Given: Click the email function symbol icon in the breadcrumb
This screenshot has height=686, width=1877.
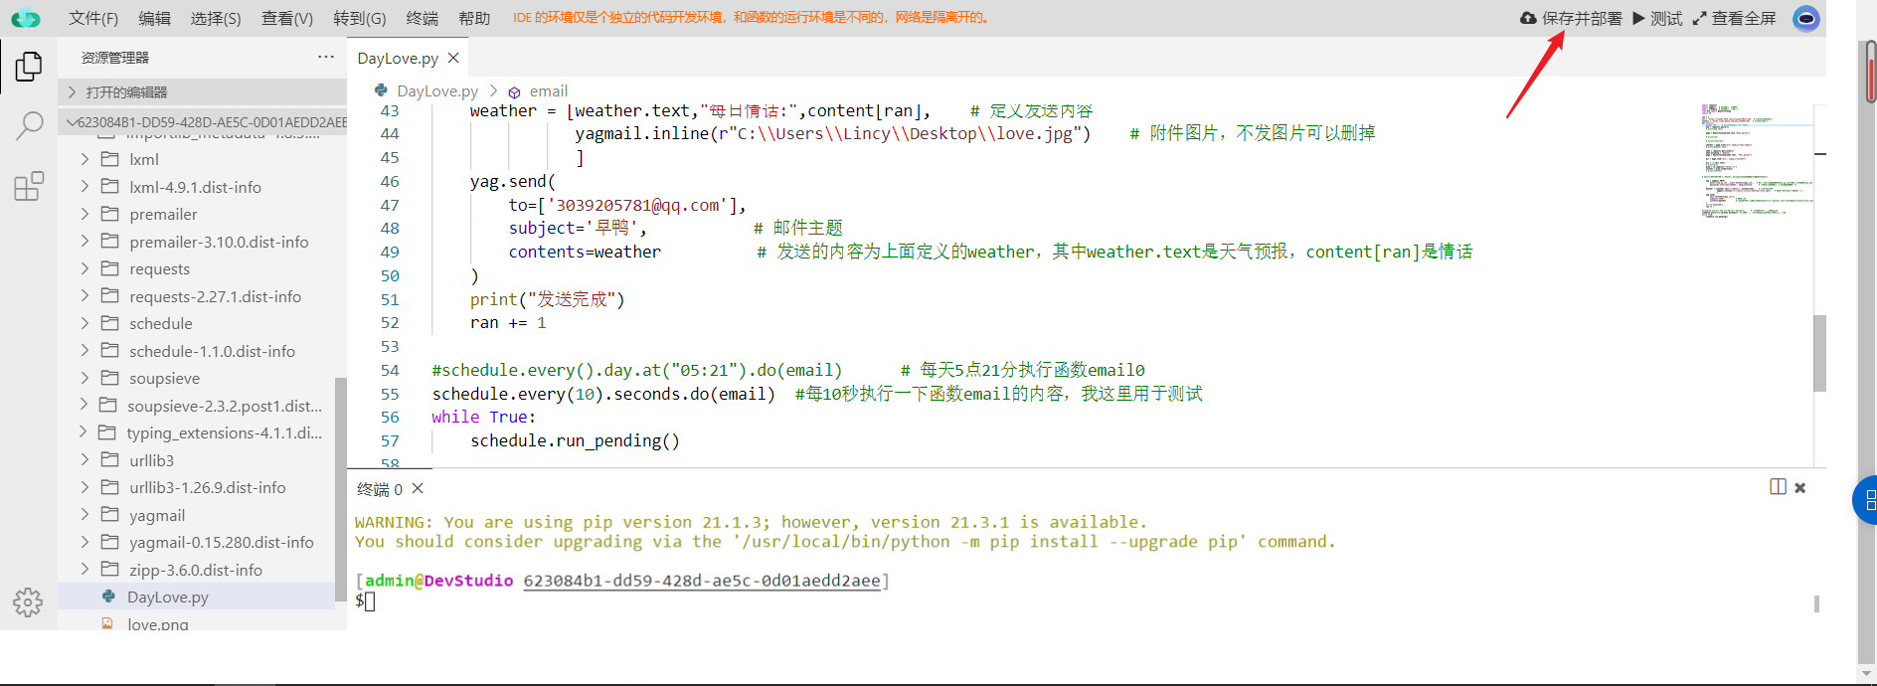Looking at the screenshot, I should click(514, 91).
